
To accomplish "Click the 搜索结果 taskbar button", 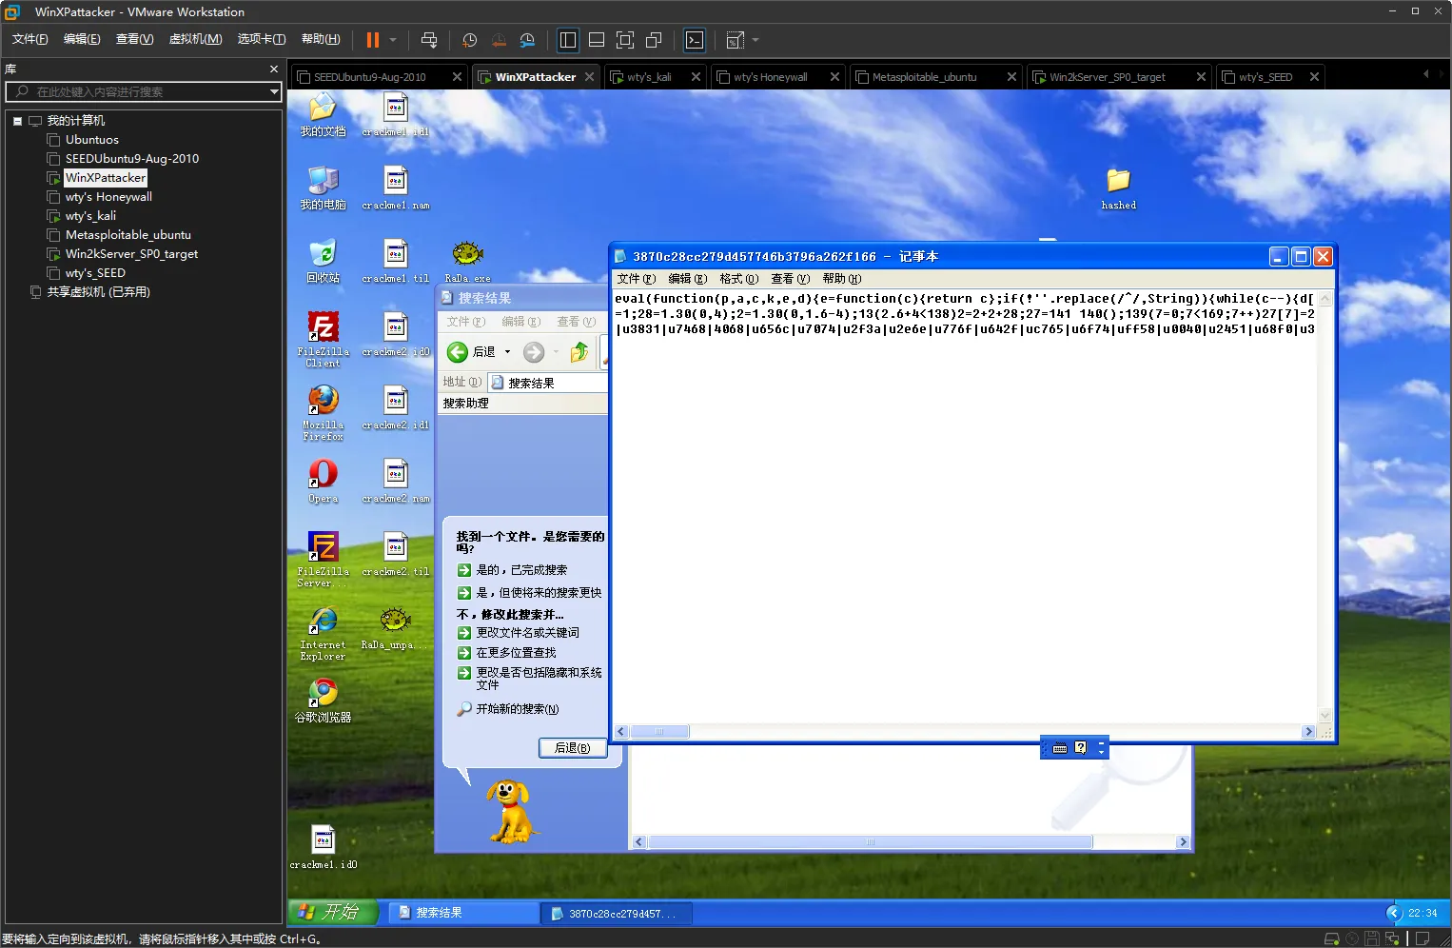I will 463,913.
